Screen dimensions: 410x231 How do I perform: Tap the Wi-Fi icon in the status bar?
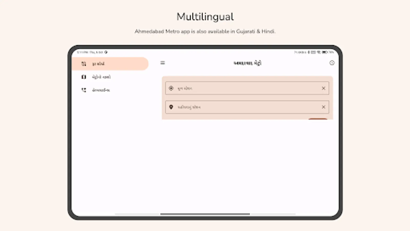click(319, 52)
